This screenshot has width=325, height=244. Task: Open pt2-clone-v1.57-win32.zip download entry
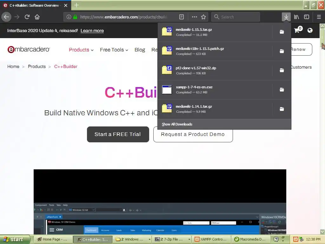pos(215,70)
